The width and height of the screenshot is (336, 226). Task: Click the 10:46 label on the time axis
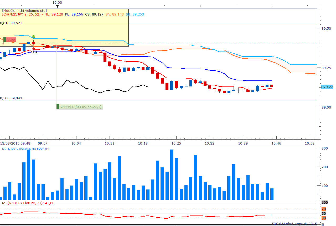click(276, 143)
